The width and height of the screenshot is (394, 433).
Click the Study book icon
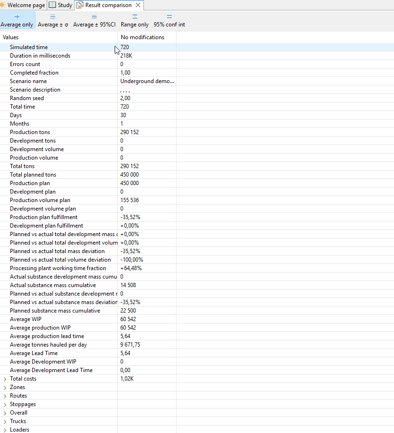pyautogui.click(x=52, y=5)
